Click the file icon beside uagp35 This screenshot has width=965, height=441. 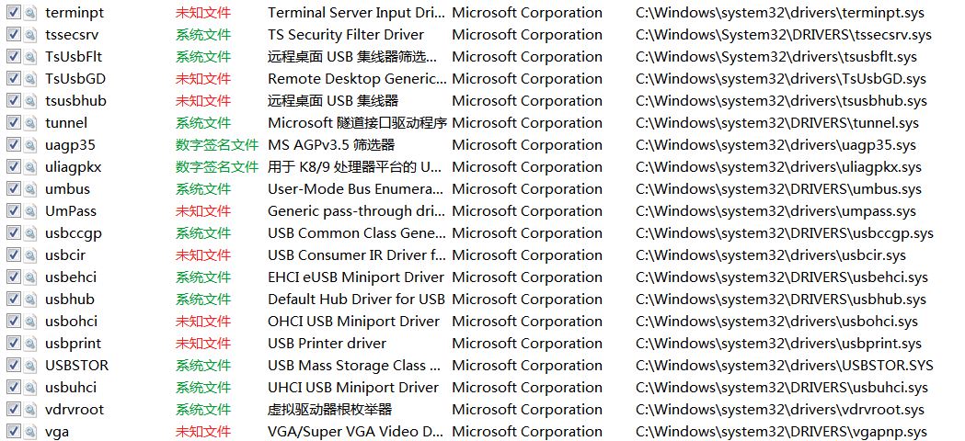click(x=30, y=145)
